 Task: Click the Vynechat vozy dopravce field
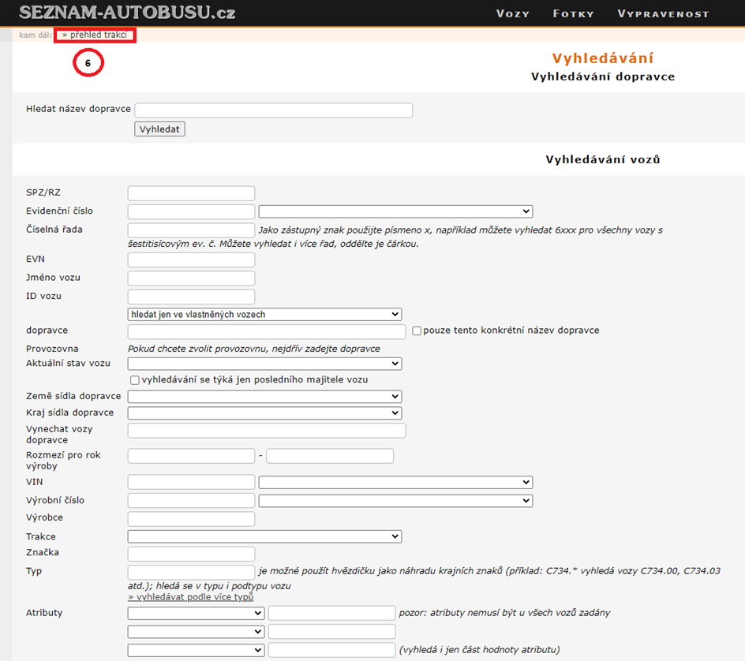point(267,431)
